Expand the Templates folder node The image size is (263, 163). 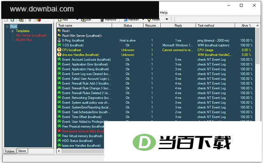[12, 31]
